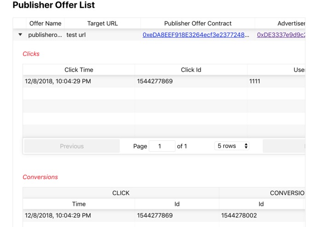
Task: Click the Clicks section heading
Action: tap(31, 54)
